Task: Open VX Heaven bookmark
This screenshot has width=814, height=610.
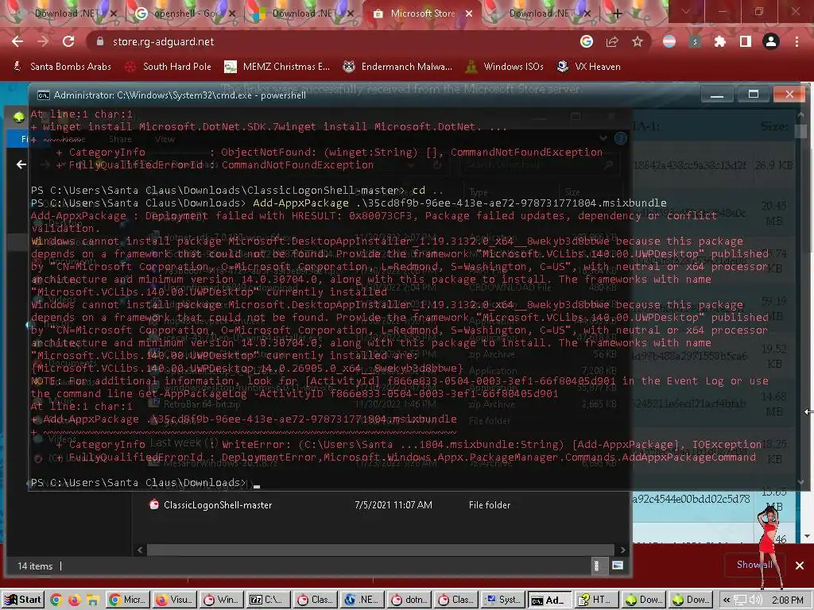Action: pyautogui.click(x=589, y=67)
